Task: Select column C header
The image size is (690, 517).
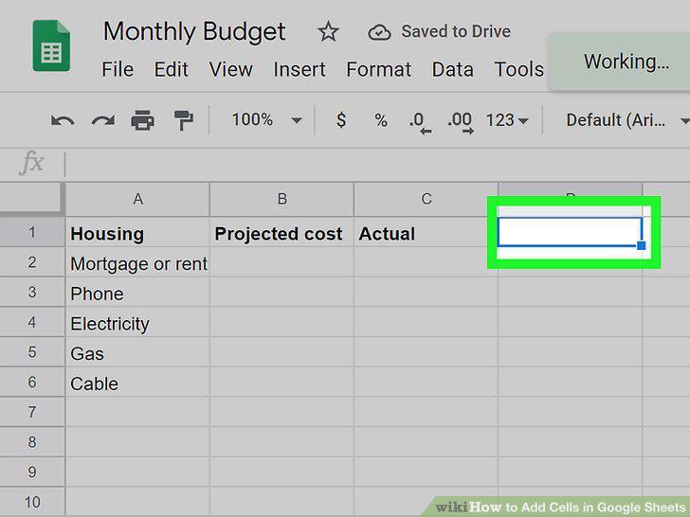Action: point(426,199)
